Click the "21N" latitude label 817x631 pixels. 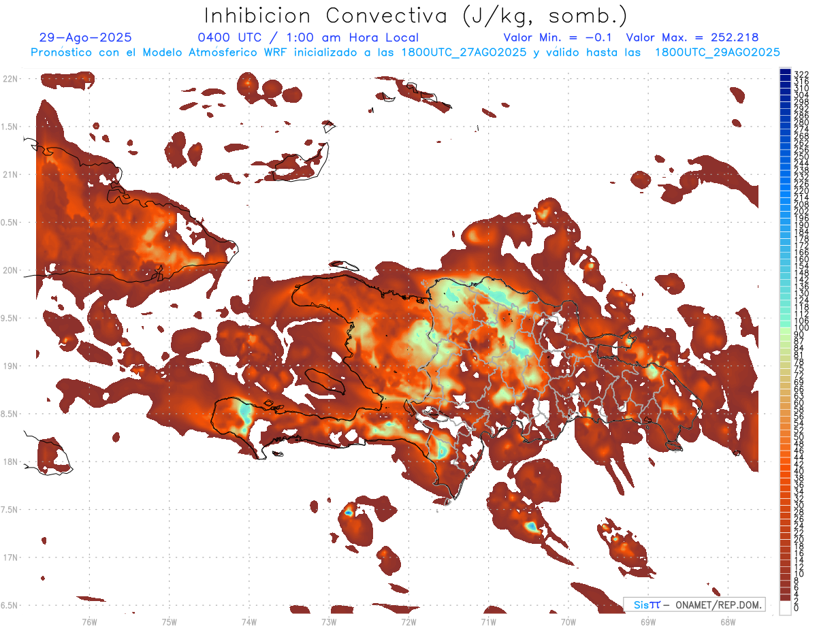(x=10, y=175)
